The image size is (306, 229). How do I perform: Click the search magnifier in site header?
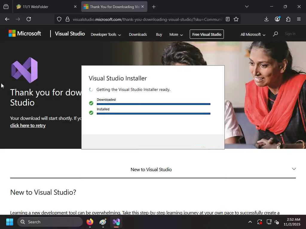click(275, 34)
